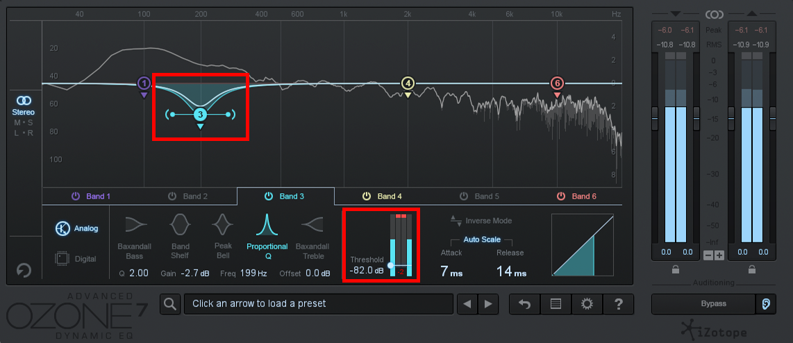This screenshot has height=343, width=793.
Task: Enable Band 5 power button
Action: pos(464,196)
